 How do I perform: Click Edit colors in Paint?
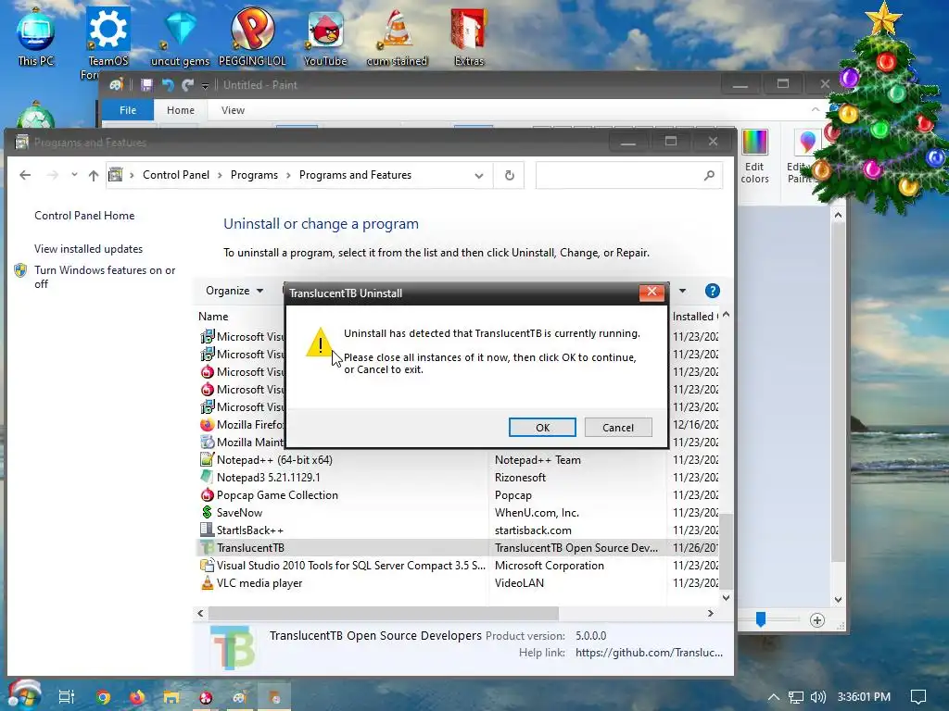[x=754, y=156]
